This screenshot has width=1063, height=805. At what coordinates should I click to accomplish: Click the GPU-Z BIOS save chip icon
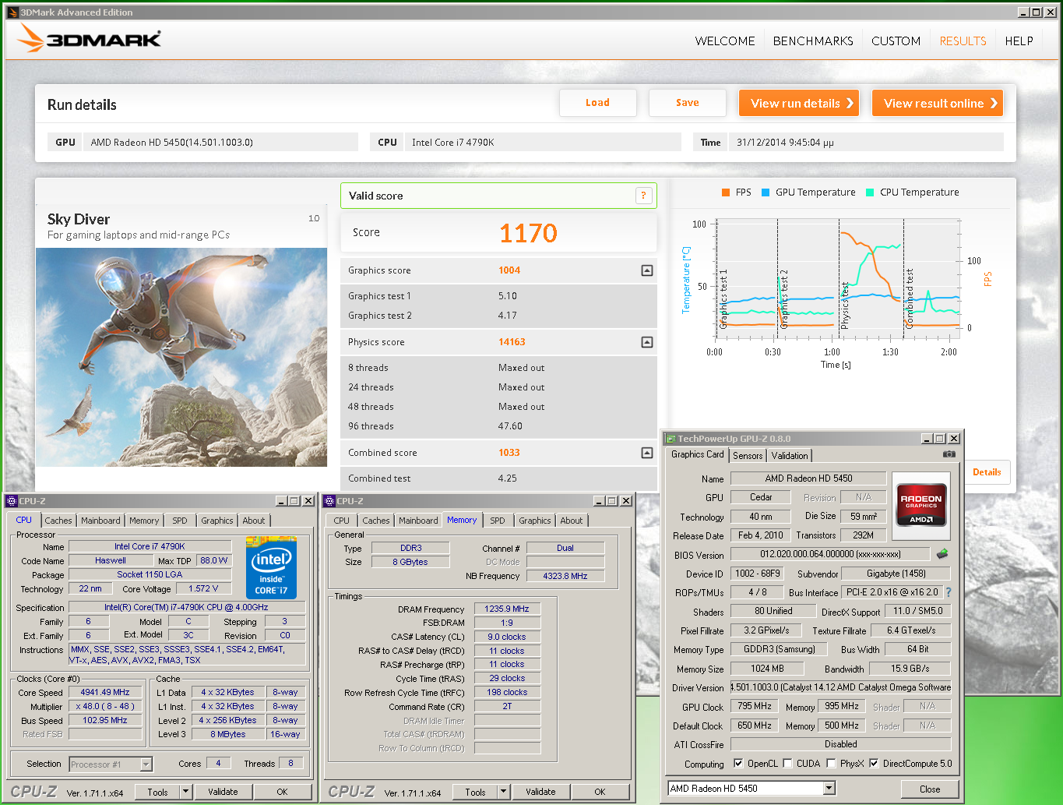point(942,553)
